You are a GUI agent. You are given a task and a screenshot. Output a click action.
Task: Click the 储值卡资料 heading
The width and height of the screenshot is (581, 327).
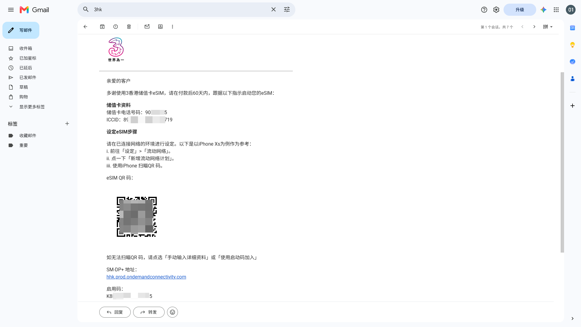pyautogui.click(x=119, y=105)
